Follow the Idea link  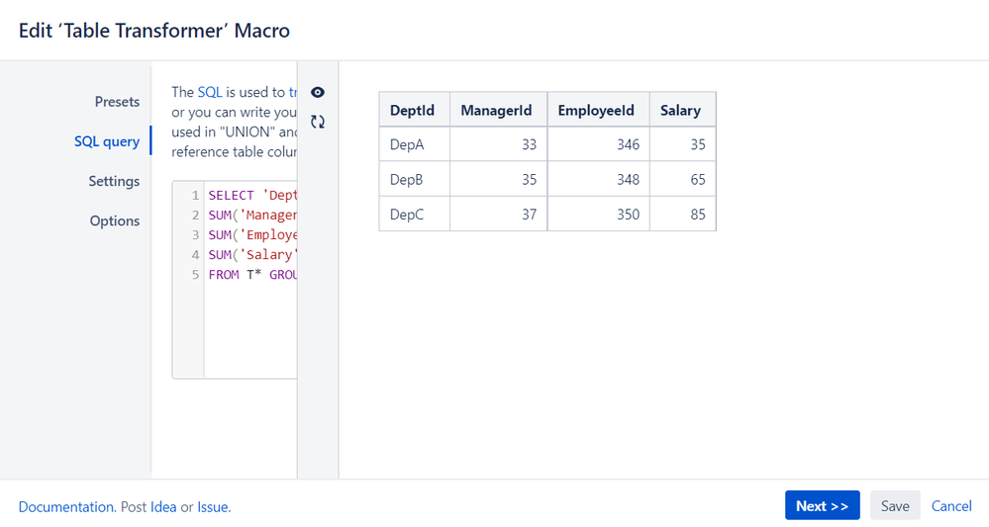point(163,507)
